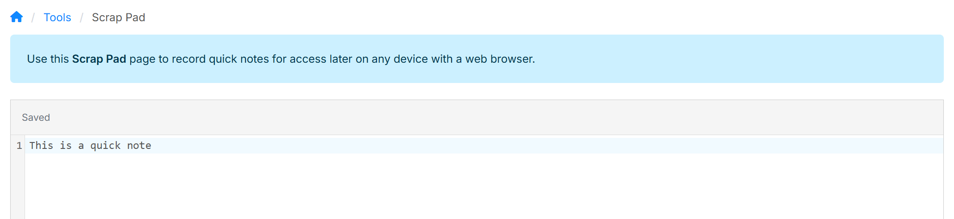
Task: Click the Scrap Pad breadcrumb label
Action: click(119, 18)
